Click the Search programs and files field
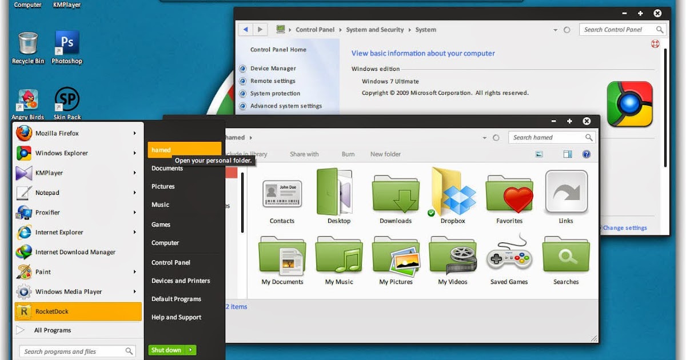686x360 pixels. tap(78, 351)
